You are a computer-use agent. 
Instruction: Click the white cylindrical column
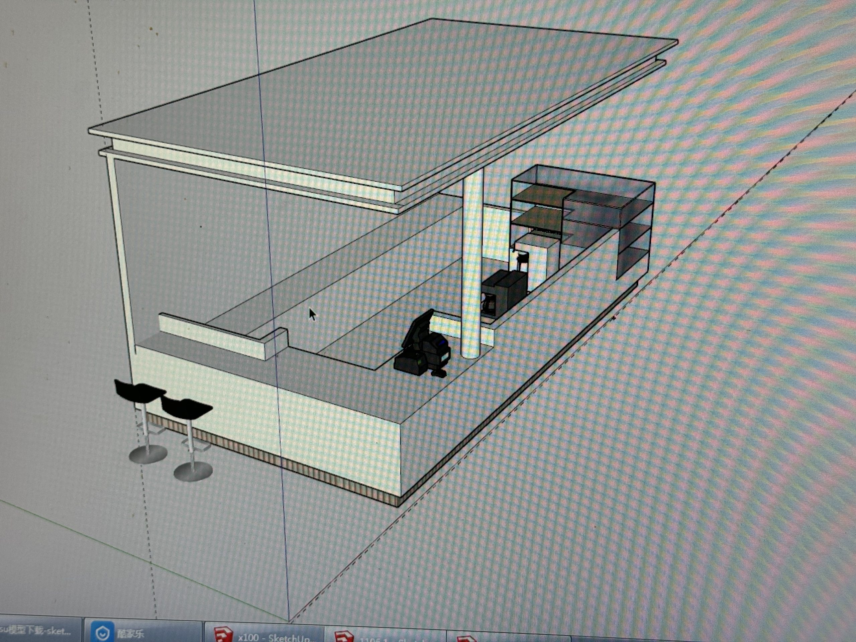[x=472, y=263]
